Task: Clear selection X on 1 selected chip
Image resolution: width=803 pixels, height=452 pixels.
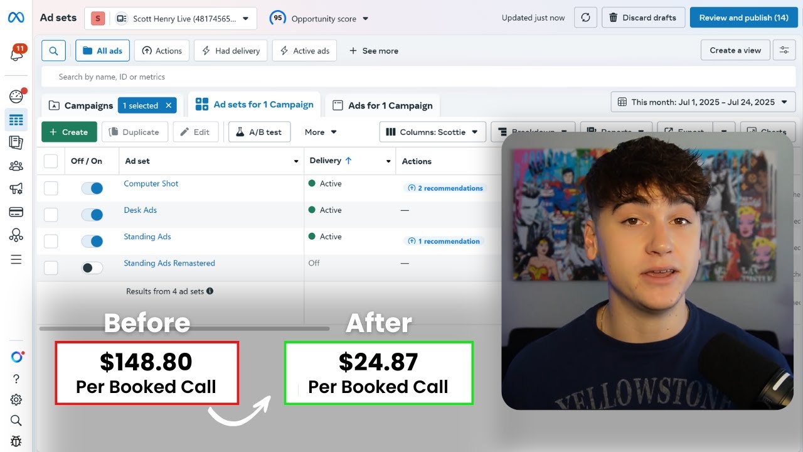Action: coord(168,105)
